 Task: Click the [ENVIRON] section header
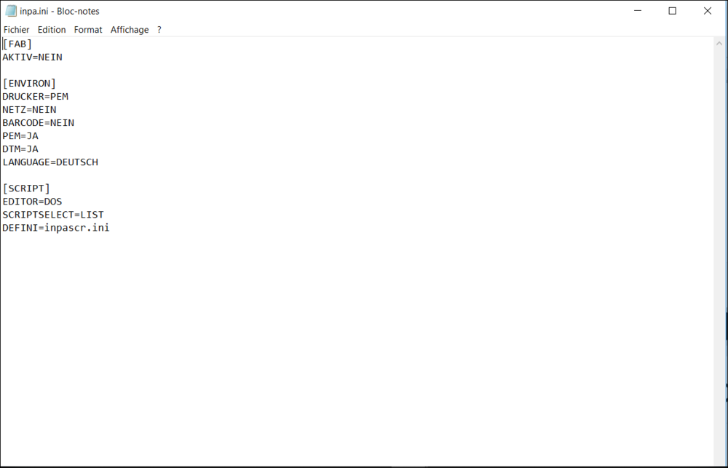pos(29,84)
